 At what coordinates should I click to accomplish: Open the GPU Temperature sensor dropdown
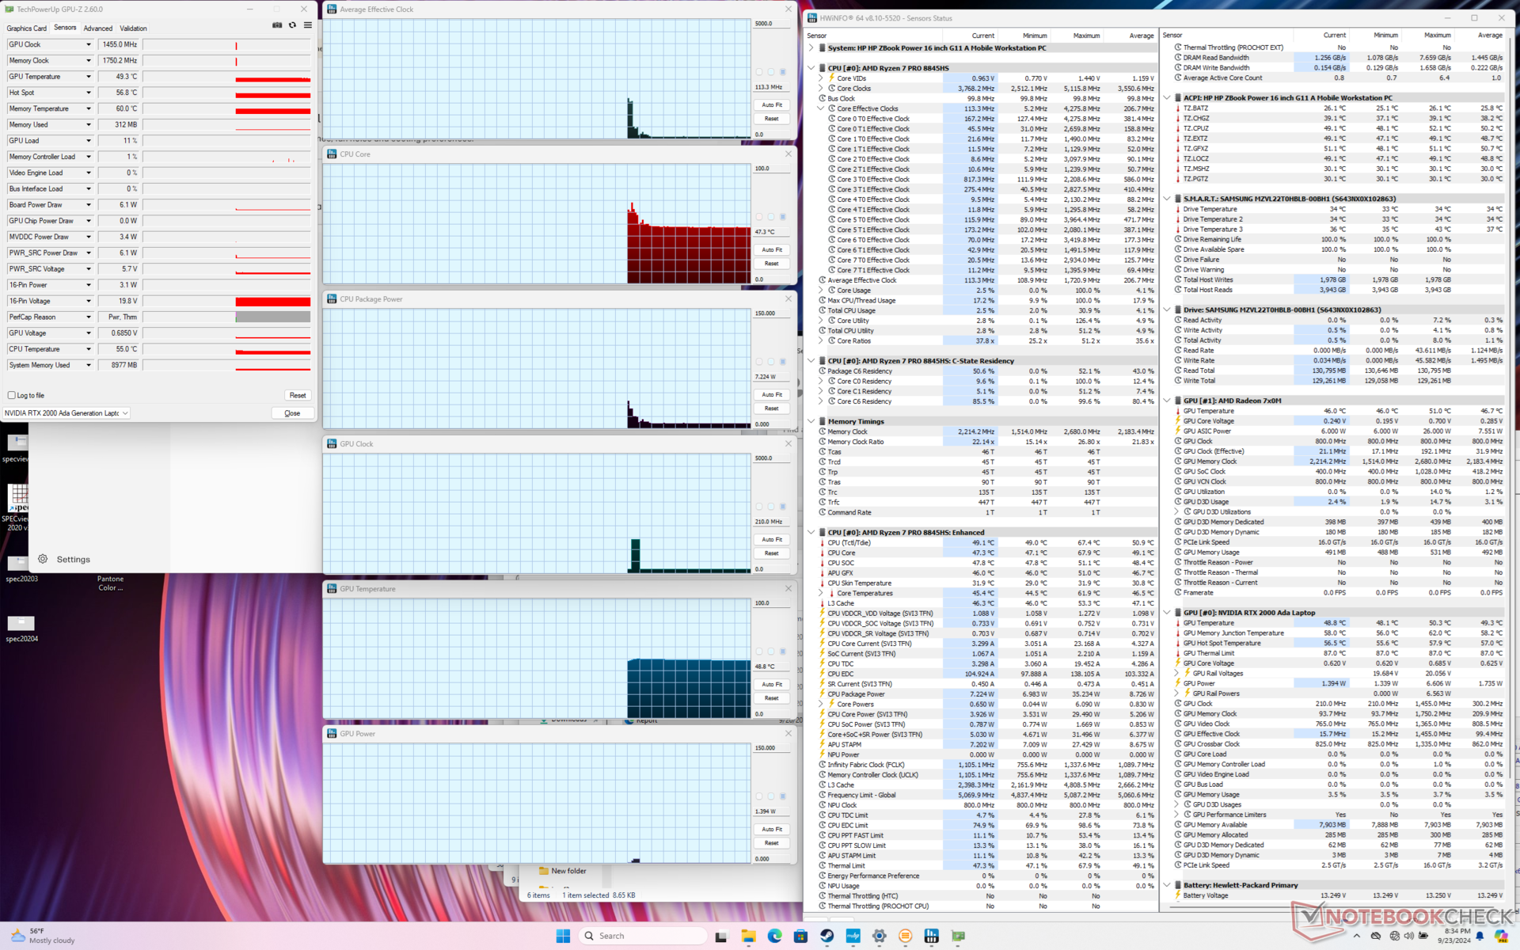click(88, 77)
